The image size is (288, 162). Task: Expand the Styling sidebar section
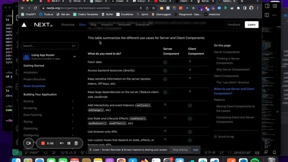(72, 121)
